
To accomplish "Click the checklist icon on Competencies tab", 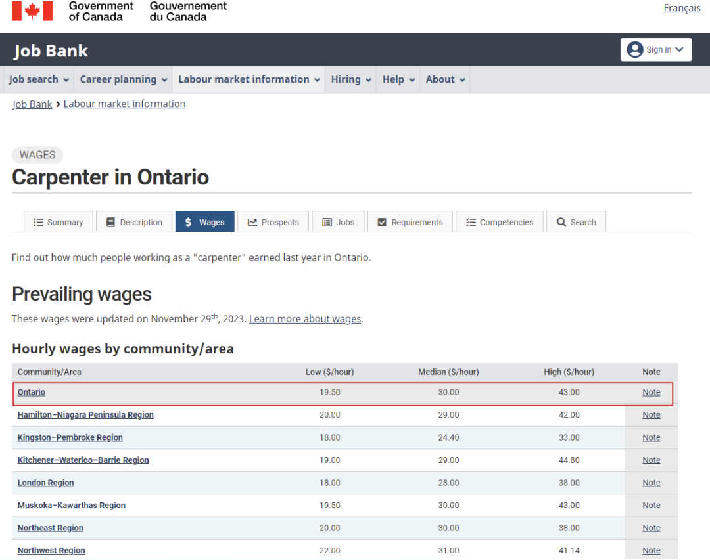I will 471,222.
